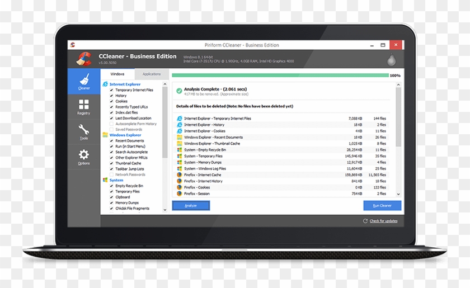
Task: Click the Windows Explorer folder category icon
Action: (105, 135)
